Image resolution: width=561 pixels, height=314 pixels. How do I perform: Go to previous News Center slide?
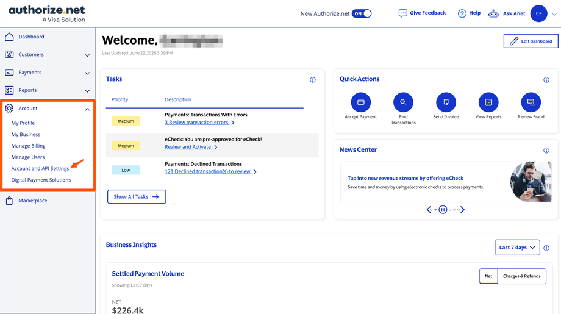(429, 210)
